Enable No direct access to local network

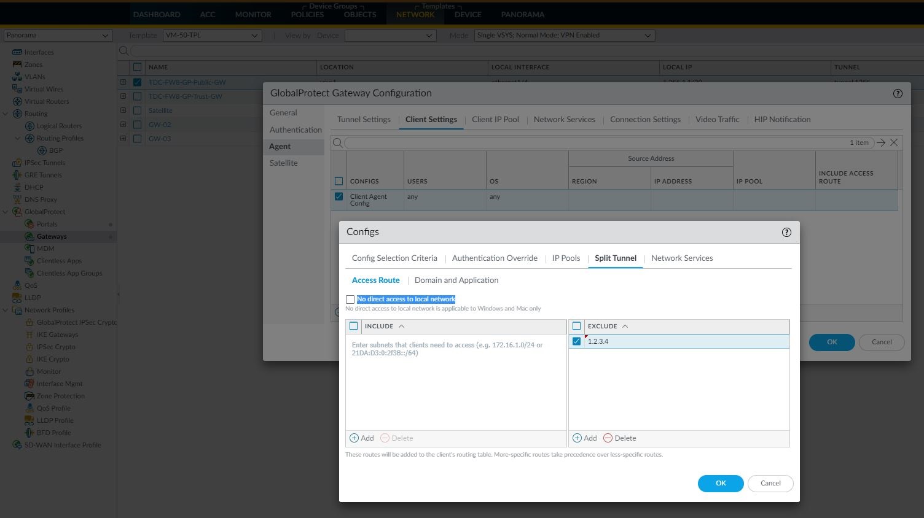pyautogui.click(x=350, y=299)
